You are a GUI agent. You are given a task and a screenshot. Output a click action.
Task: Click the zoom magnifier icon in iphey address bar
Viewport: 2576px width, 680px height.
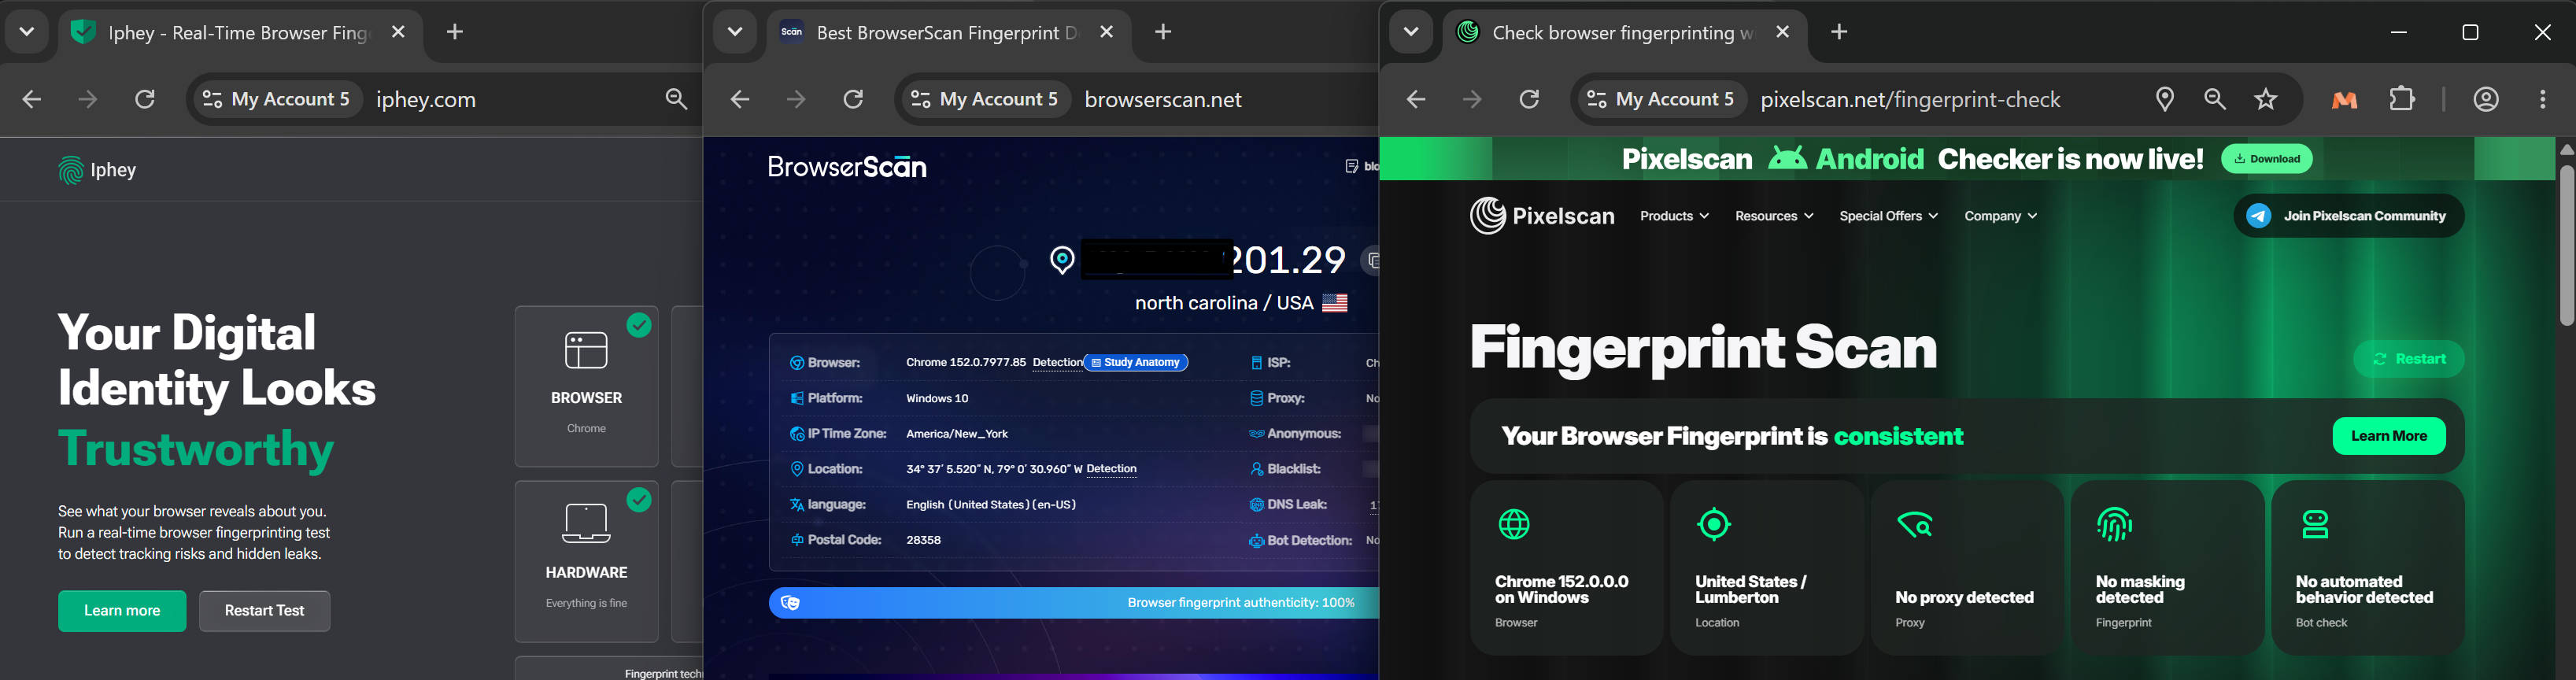(x=677, y=99)
